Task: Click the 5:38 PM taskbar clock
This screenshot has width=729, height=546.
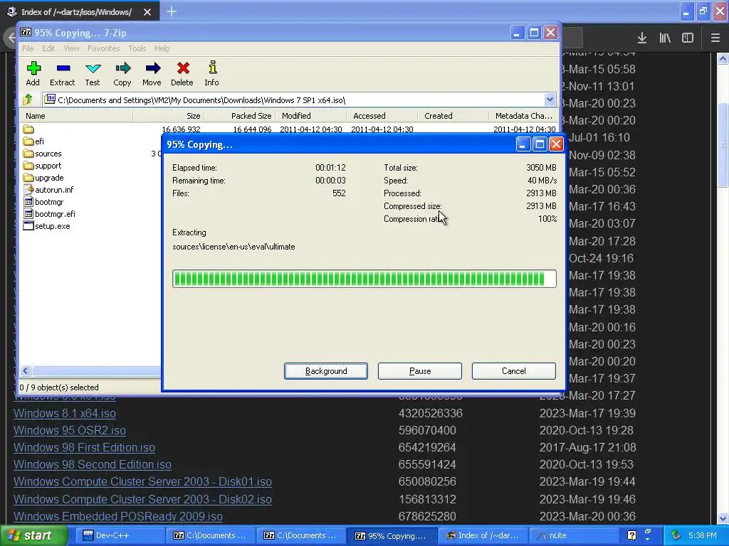Action: pos(702,535)
